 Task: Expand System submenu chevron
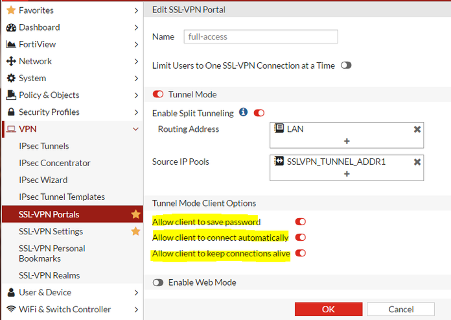click(136, 79)
